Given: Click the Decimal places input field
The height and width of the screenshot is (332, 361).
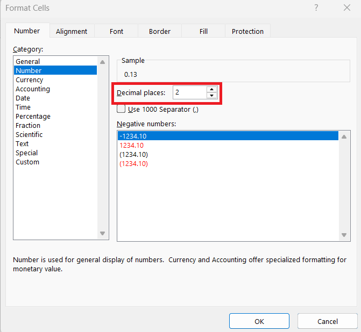Looking at the screenshot, I should [x=190, y=92].
